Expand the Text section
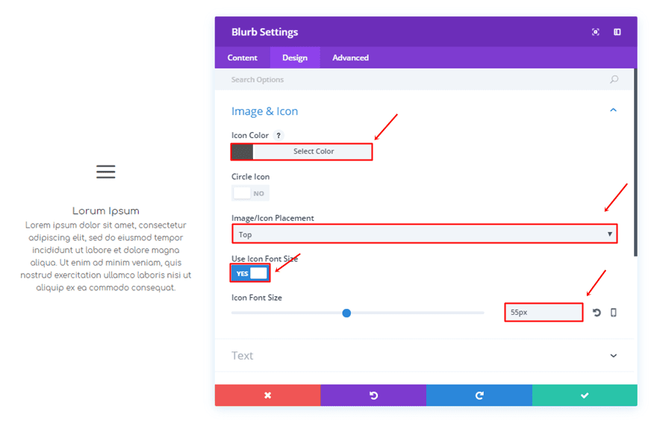This screenshot has width=657, height=435. (x=613, y=356)
